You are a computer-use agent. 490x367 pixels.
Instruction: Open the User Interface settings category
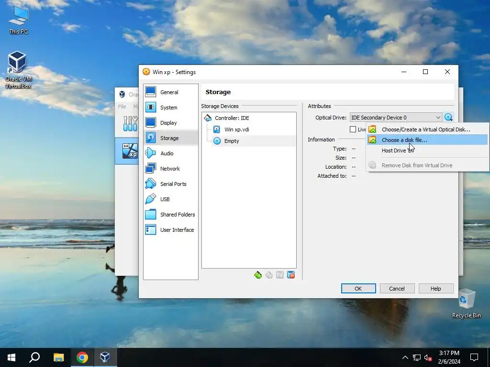tap(171, 230)
